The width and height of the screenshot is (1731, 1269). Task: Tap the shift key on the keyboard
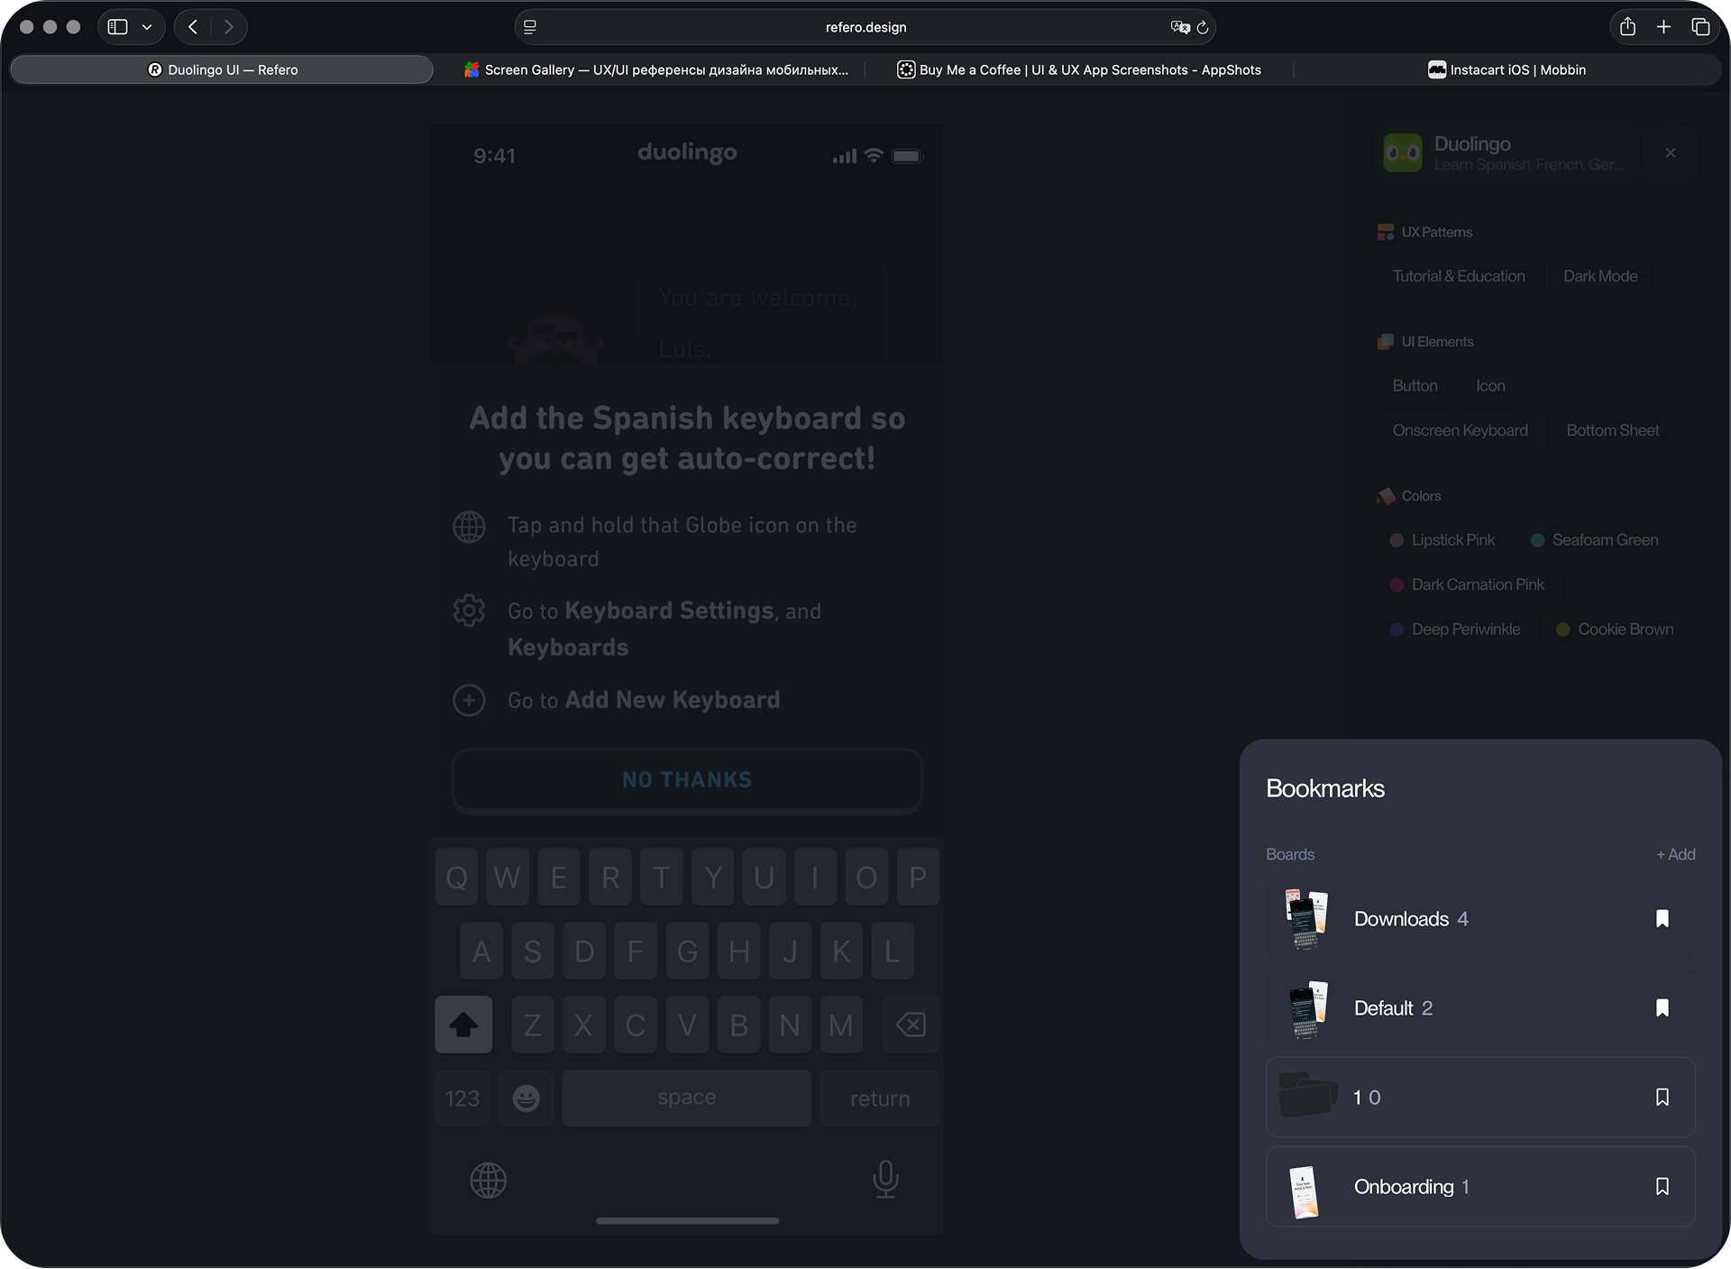click(463, 1025)
